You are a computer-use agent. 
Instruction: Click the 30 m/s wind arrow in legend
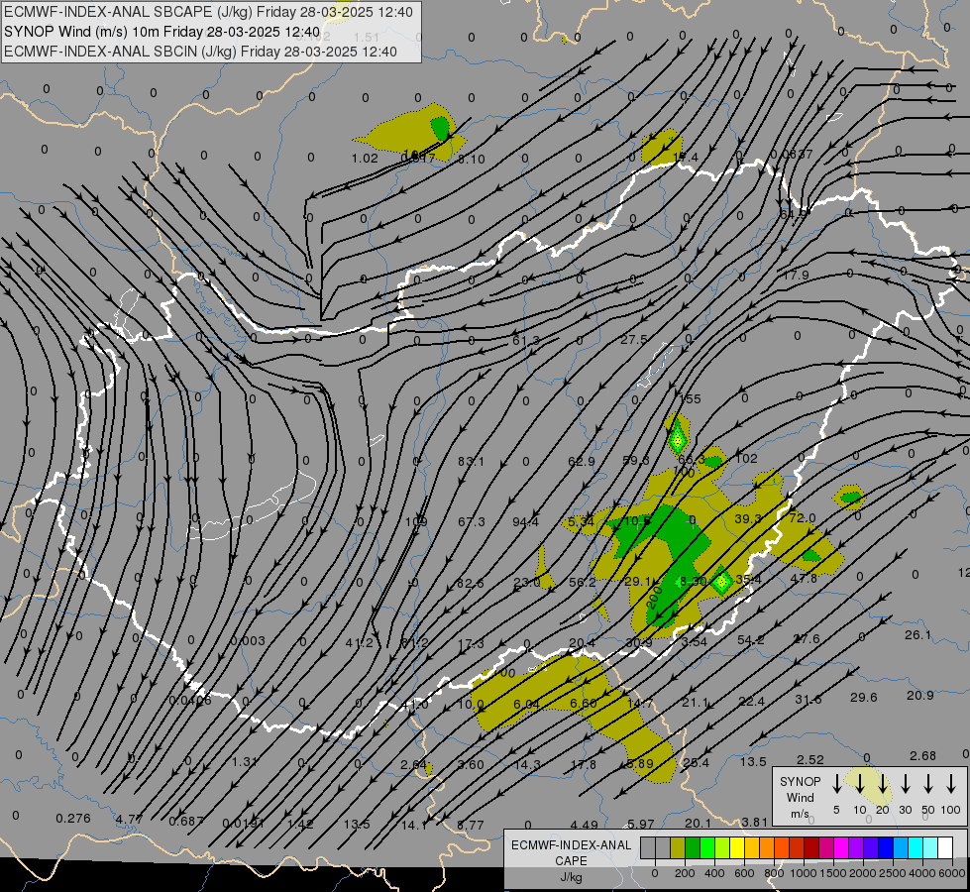[905, 784]
